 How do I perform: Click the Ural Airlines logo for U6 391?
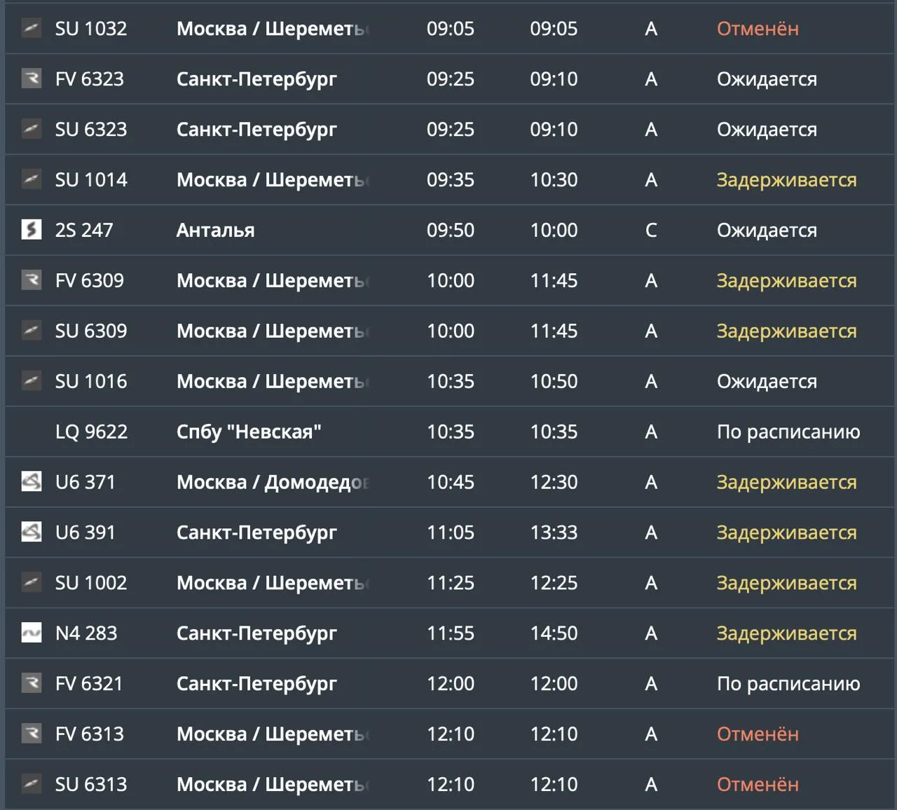32,533
